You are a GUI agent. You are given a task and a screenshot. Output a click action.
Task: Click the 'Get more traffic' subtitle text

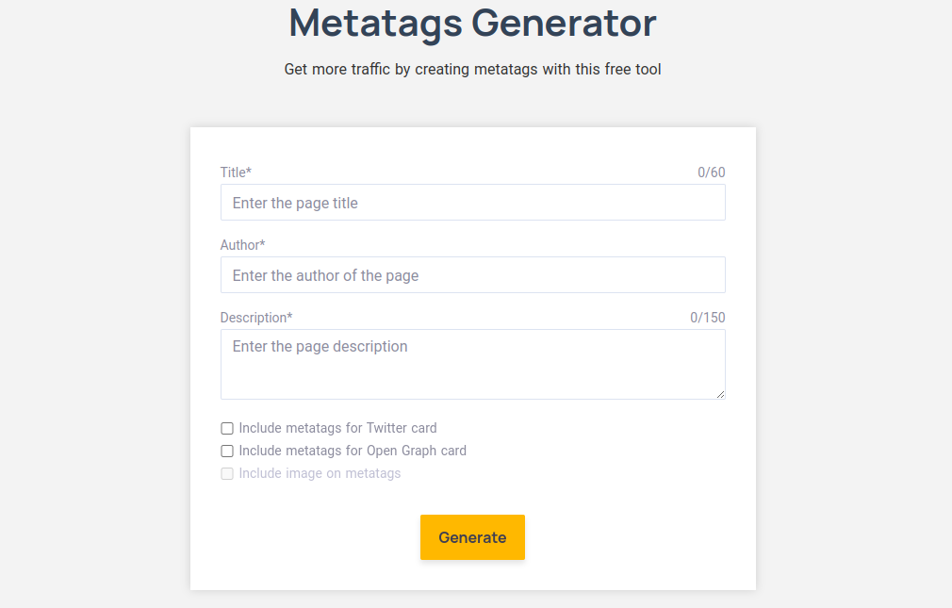(472, 69)
